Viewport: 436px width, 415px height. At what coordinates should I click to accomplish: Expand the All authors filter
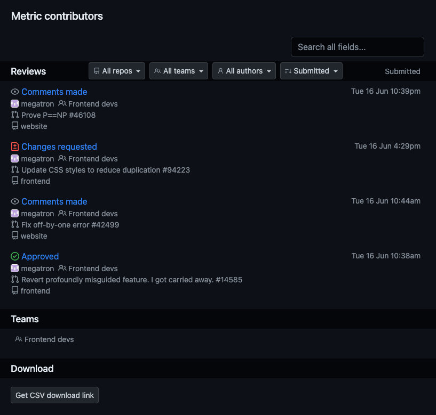(244, 71)
